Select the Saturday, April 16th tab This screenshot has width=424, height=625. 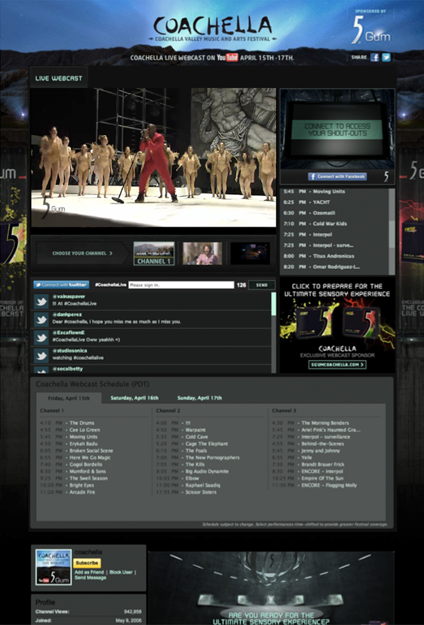click(134, 398)
